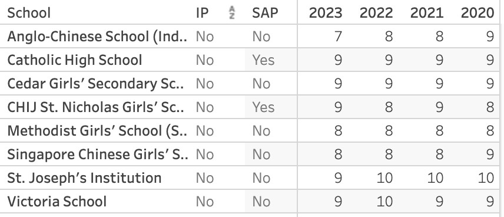Image resolution: width=504 pixels, height=217 pixels.
Task: Click Catholic High School's SAP Yes cell
Action: tap(263, 60)
